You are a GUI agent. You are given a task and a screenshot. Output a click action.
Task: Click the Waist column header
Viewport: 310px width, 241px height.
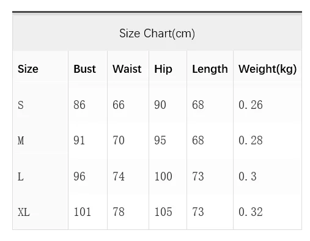tap(127, 69)
